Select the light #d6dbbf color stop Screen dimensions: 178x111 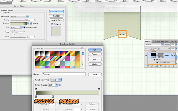(x=53, y=96)
